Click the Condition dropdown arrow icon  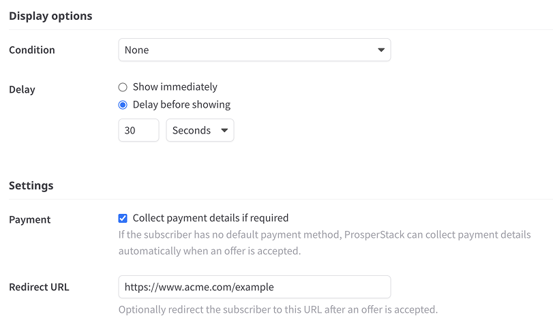point(381,50)
